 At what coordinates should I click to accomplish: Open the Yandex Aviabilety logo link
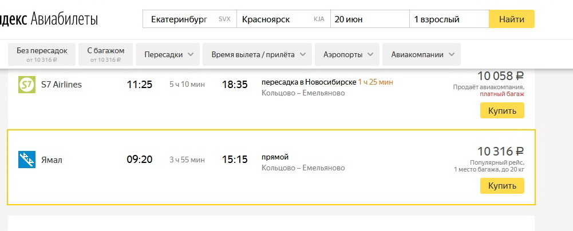pyautogui.click(x=49, y=19)
